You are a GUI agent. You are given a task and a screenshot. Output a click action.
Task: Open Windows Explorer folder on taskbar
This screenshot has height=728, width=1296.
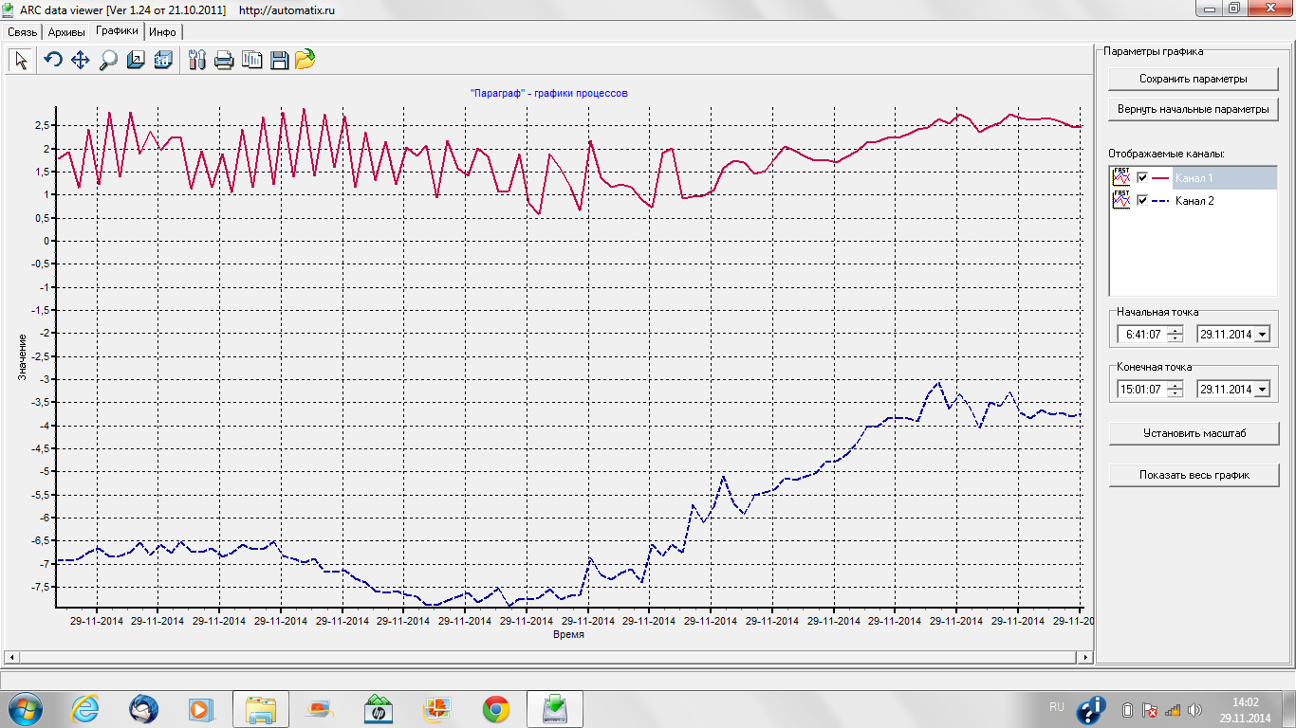pos(260,709)
